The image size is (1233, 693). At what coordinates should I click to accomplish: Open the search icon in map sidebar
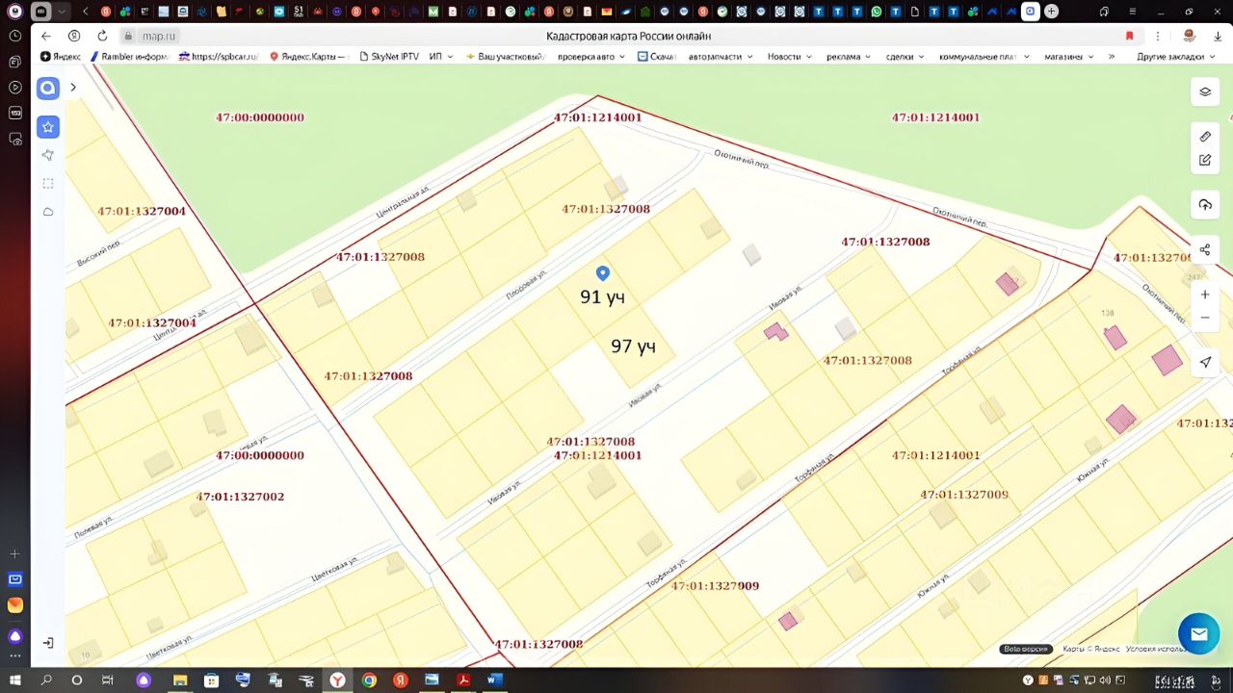click(x=48, y=89)
